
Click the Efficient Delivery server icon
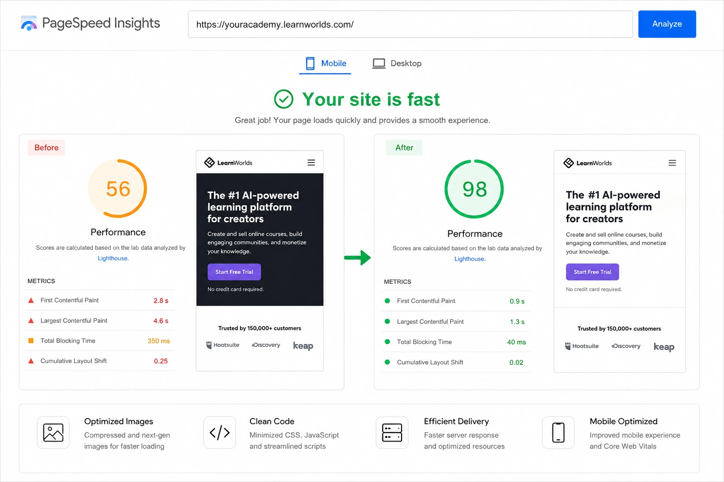pos(392,433)
